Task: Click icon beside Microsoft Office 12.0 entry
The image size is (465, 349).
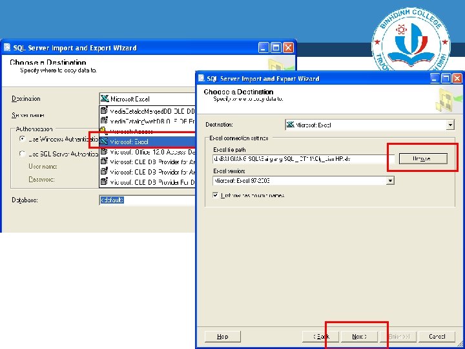Action: pyautogui.click(x=104, y=152)
